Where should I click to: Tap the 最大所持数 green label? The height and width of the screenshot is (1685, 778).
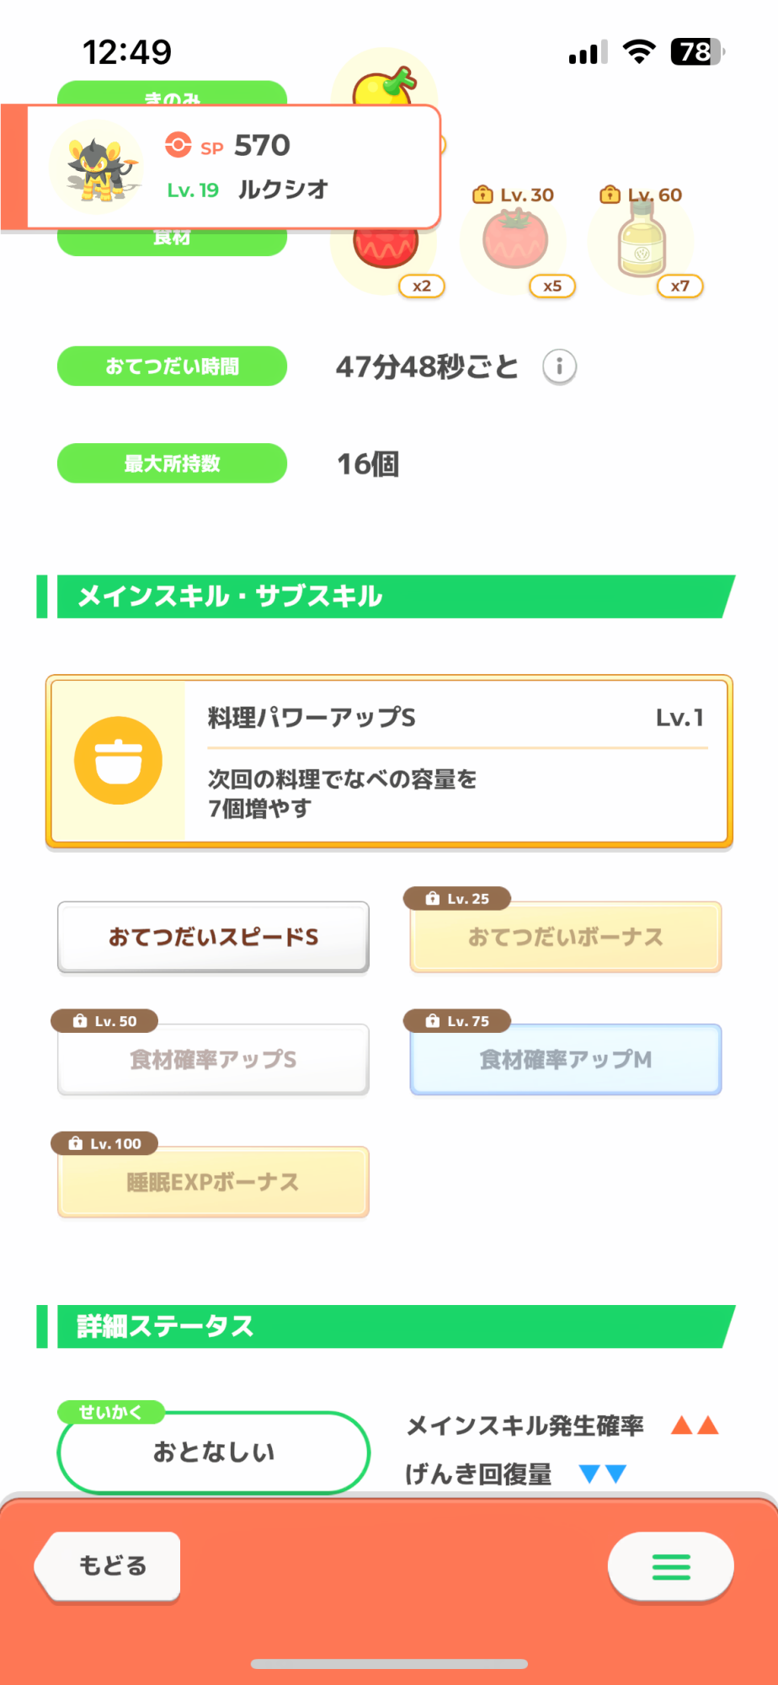pos(172,463)
